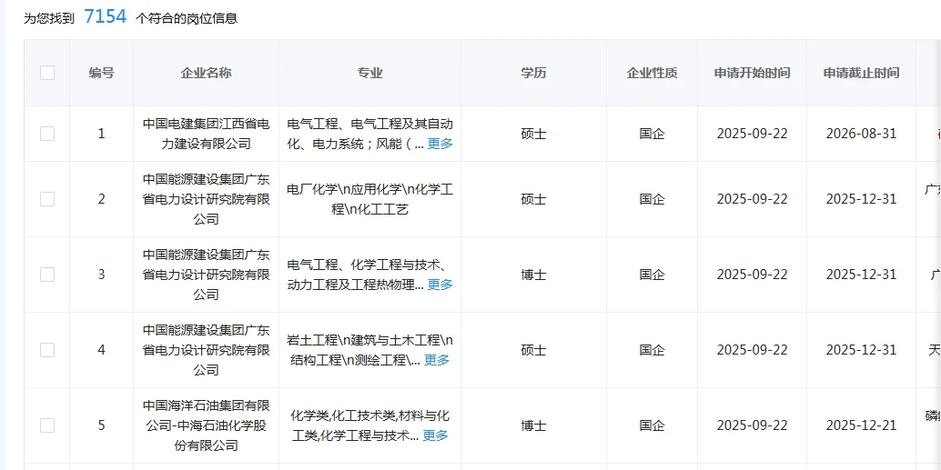This screenshot has width=941, height=470.
Task: Click 硕士 degree in row 2
Action: tap(533, 199)
